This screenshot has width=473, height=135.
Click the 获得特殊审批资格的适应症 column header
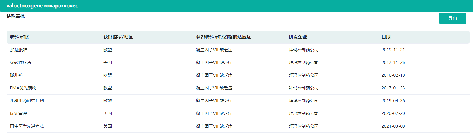tap(223, 37)
